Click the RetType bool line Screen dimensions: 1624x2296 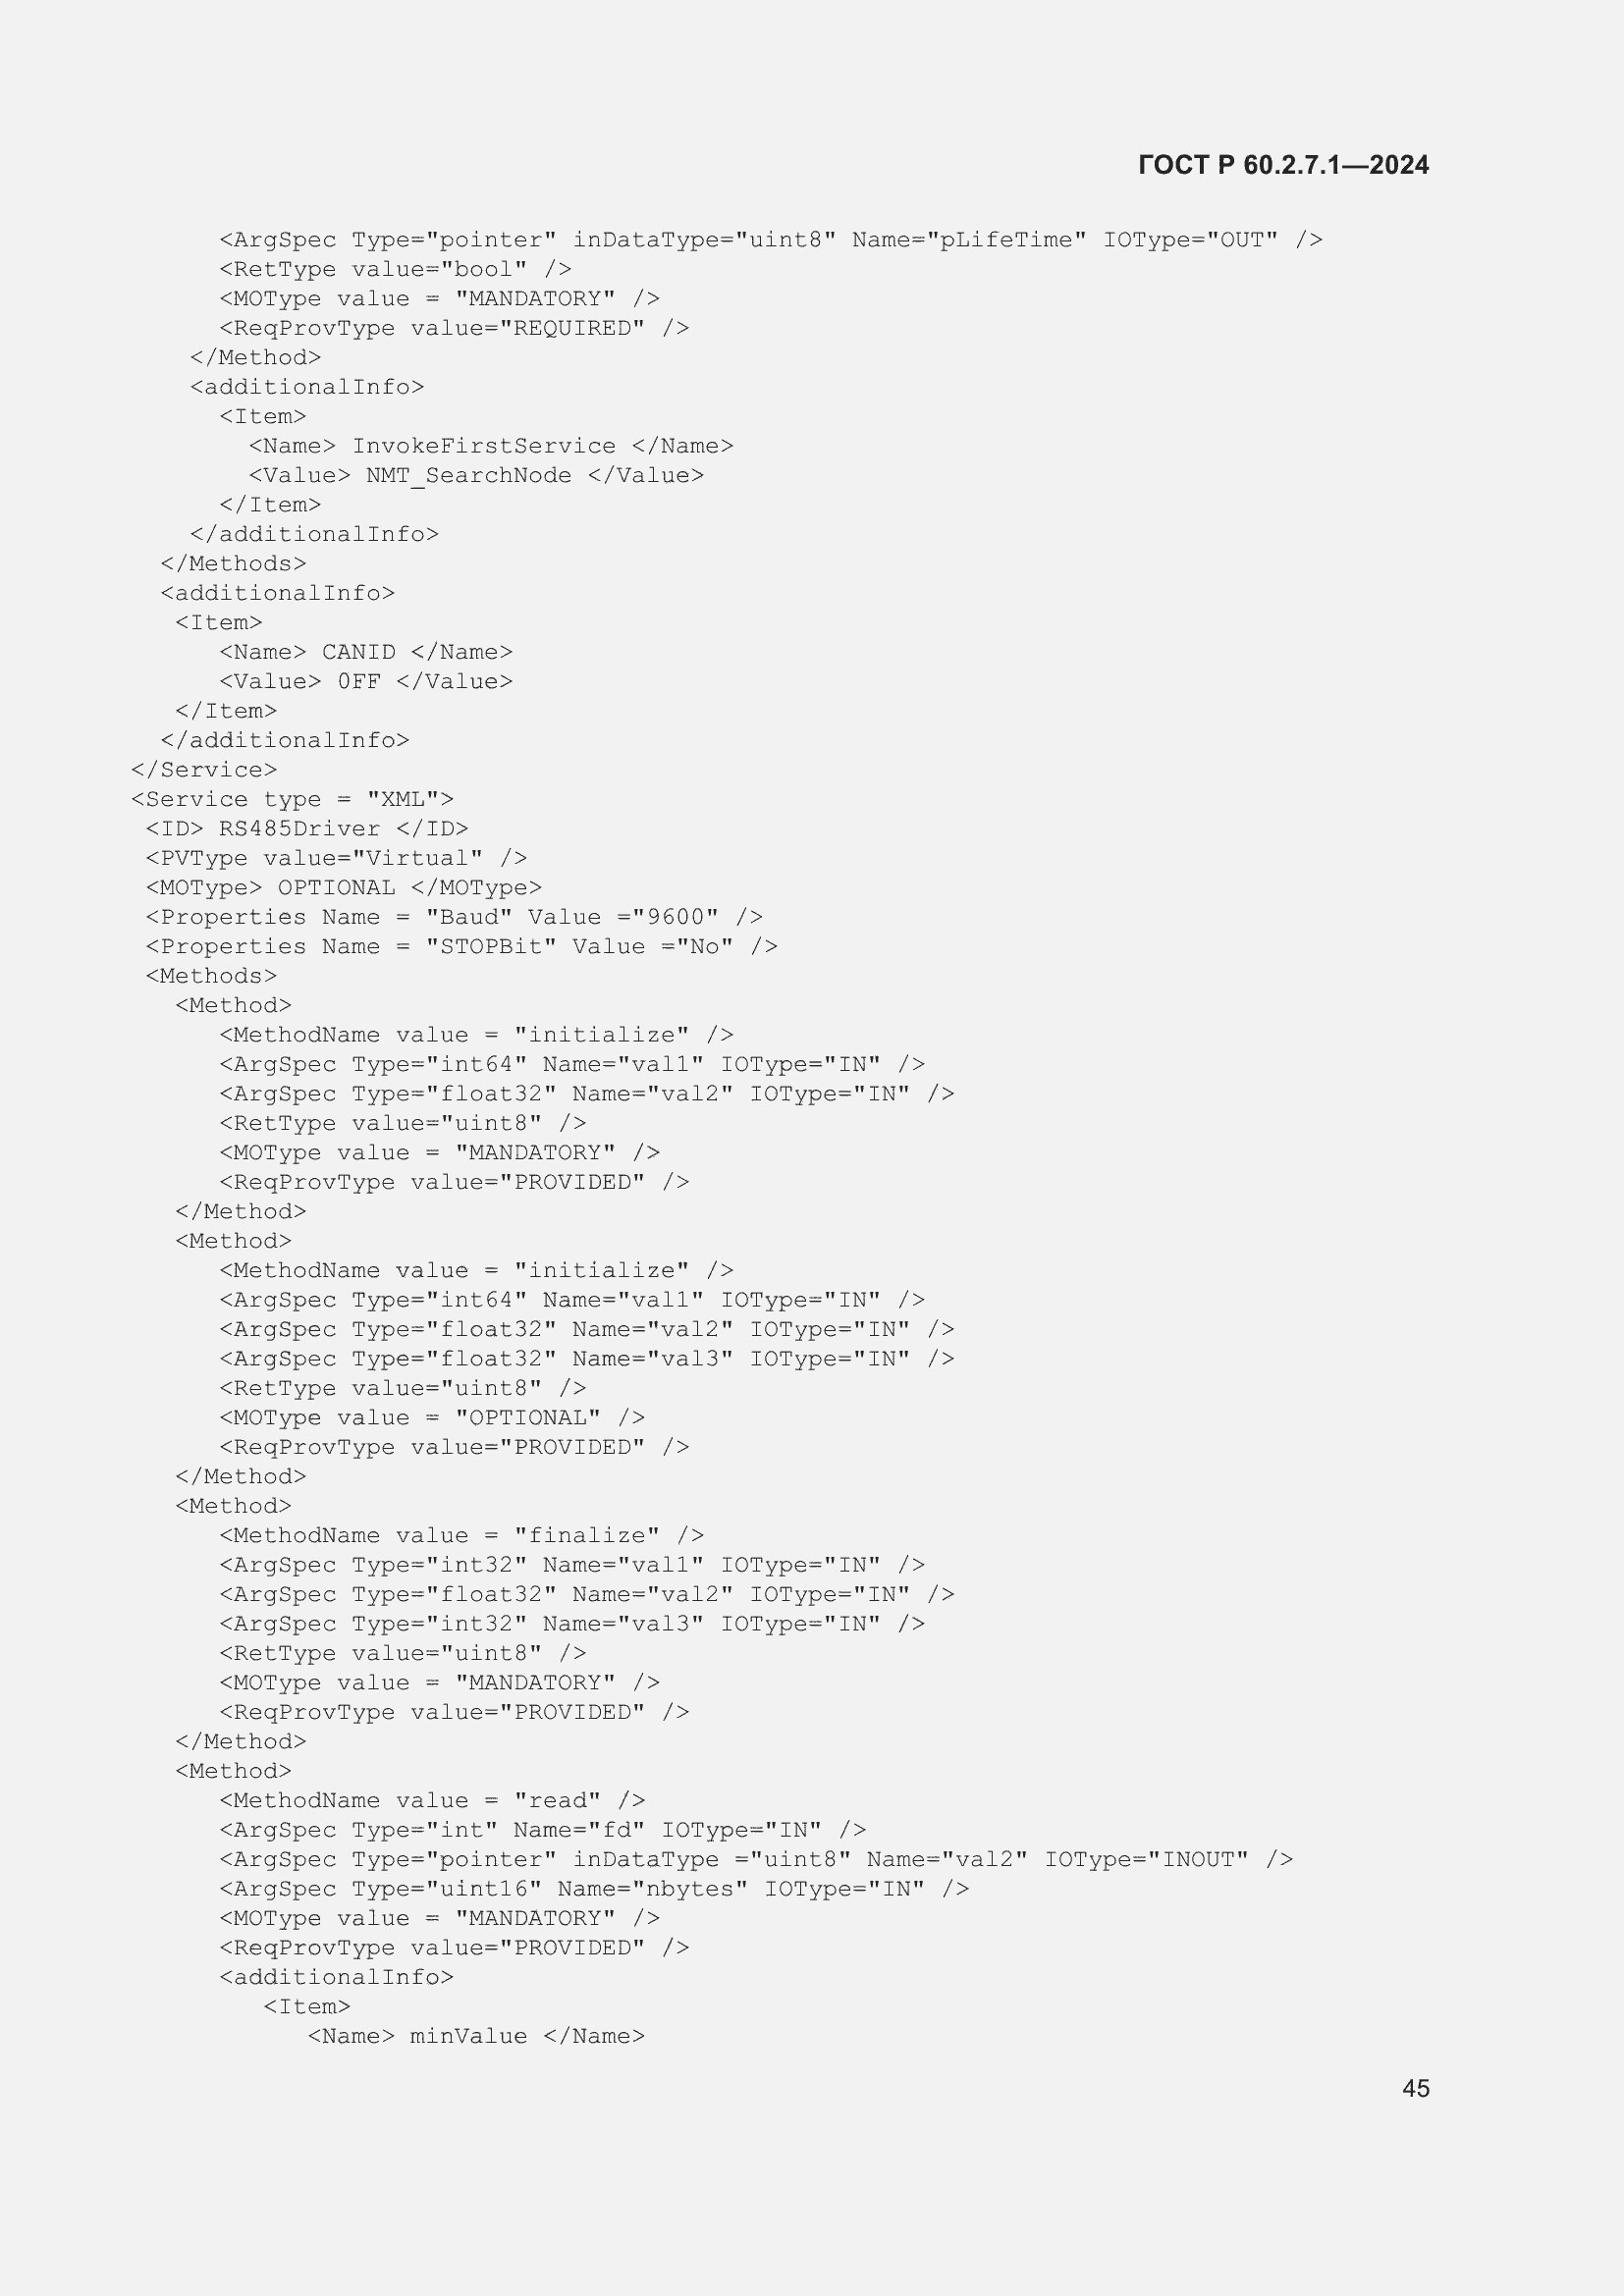click(x=395, y=269)
